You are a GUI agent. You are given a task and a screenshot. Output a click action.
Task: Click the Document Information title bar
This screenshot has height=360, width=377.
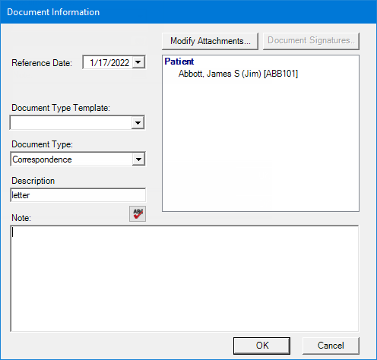(188, 12)
